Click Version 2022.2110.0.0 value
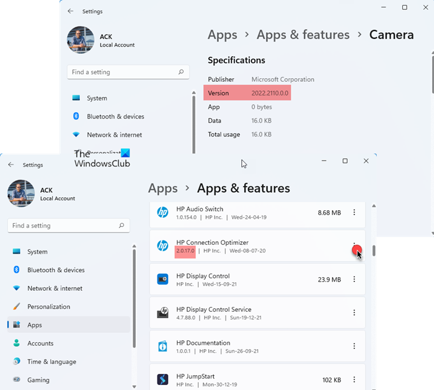434x390 pixels. tap(270, 93)
